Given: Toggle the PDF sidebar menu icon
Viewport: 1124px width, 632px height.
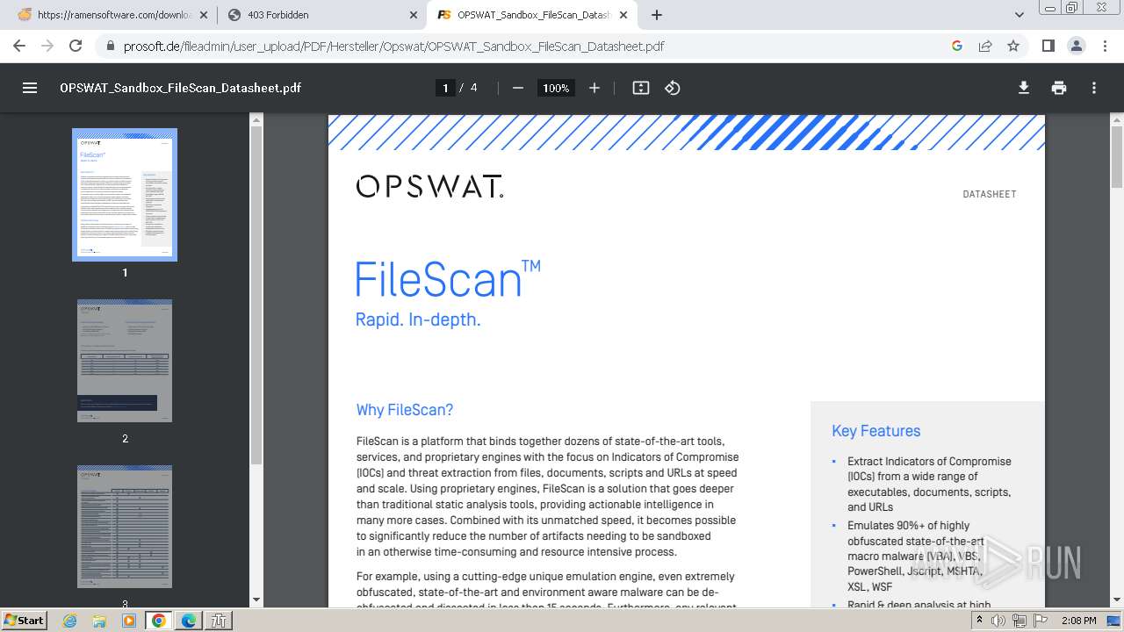Looking at the screenshot, I should point(30,88).
